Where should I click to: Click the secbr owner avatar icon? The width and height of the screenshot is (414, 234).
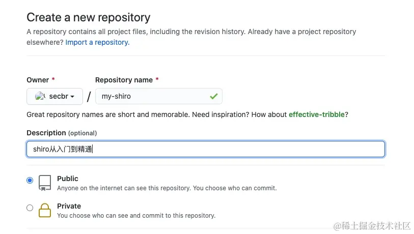click(x=40, y=96)
